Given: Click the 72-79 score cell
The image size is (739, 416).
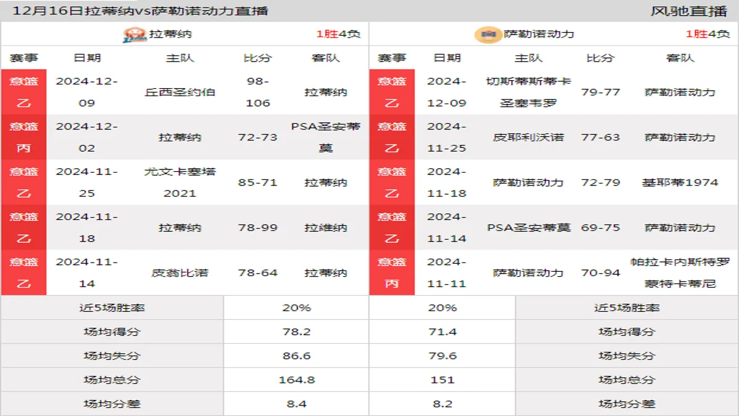Looking at the screenshot, I should point(600,182).
